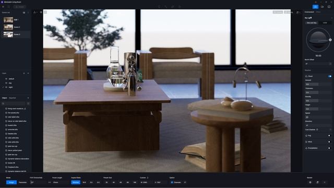Choose 16:9 aspect ratio
The height and width of the screenshot is (188, 334).
[x=85, y=182]
